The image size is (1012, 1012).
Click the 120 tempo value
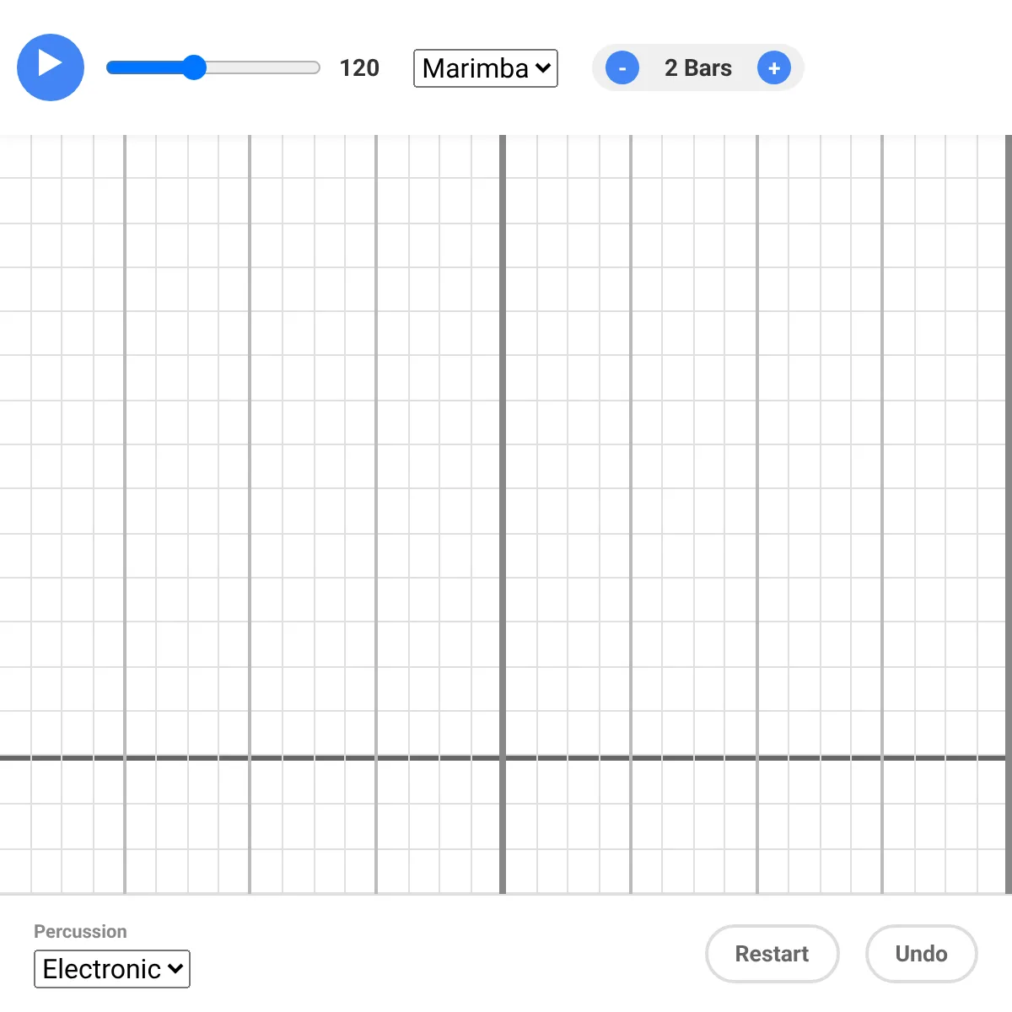point(359,67)
